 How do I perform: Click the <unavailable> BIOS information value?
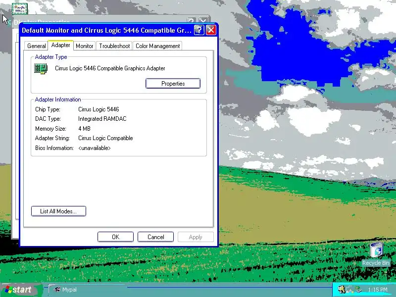coord(95,148)
